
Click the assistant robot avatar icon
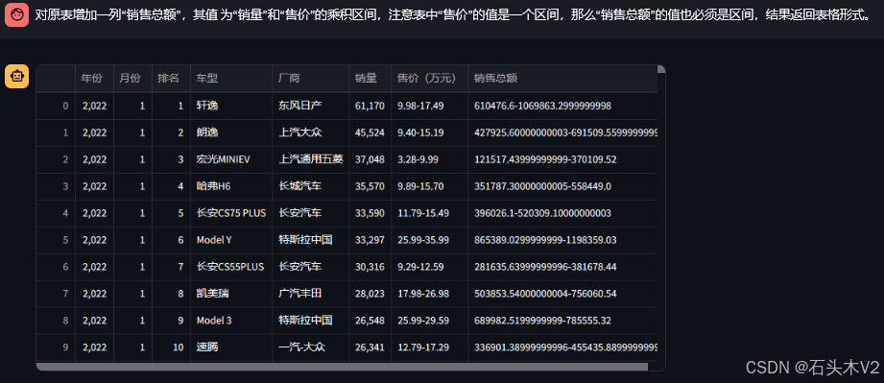pyautogui.click(x=17, y=77)
